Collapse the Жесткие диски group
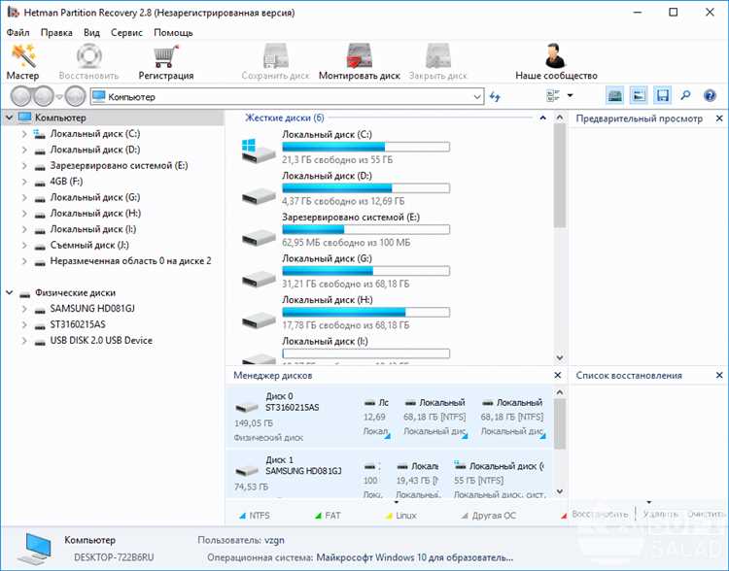Screen dimensions: 729x571 tap(542, 118)
